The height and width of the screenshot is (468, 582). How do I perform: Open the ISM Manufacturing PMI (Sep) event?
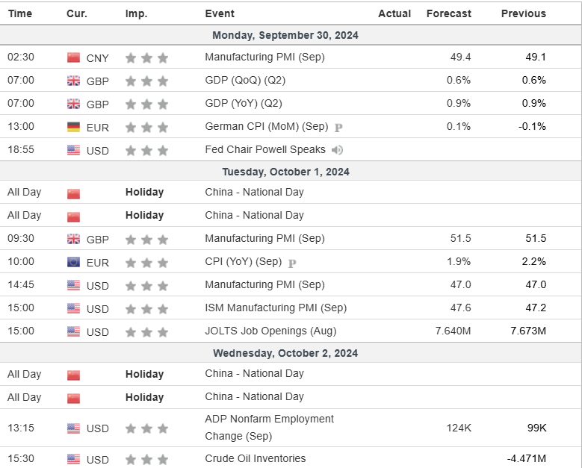pyautogui.click(x=276, y=308)
